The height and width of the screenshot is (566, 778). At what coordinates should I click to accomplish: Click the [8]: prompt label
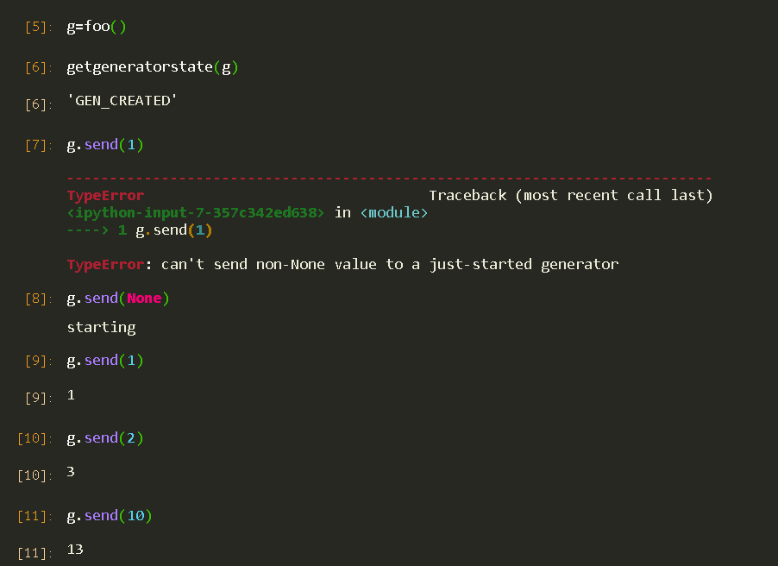(38, 299)
